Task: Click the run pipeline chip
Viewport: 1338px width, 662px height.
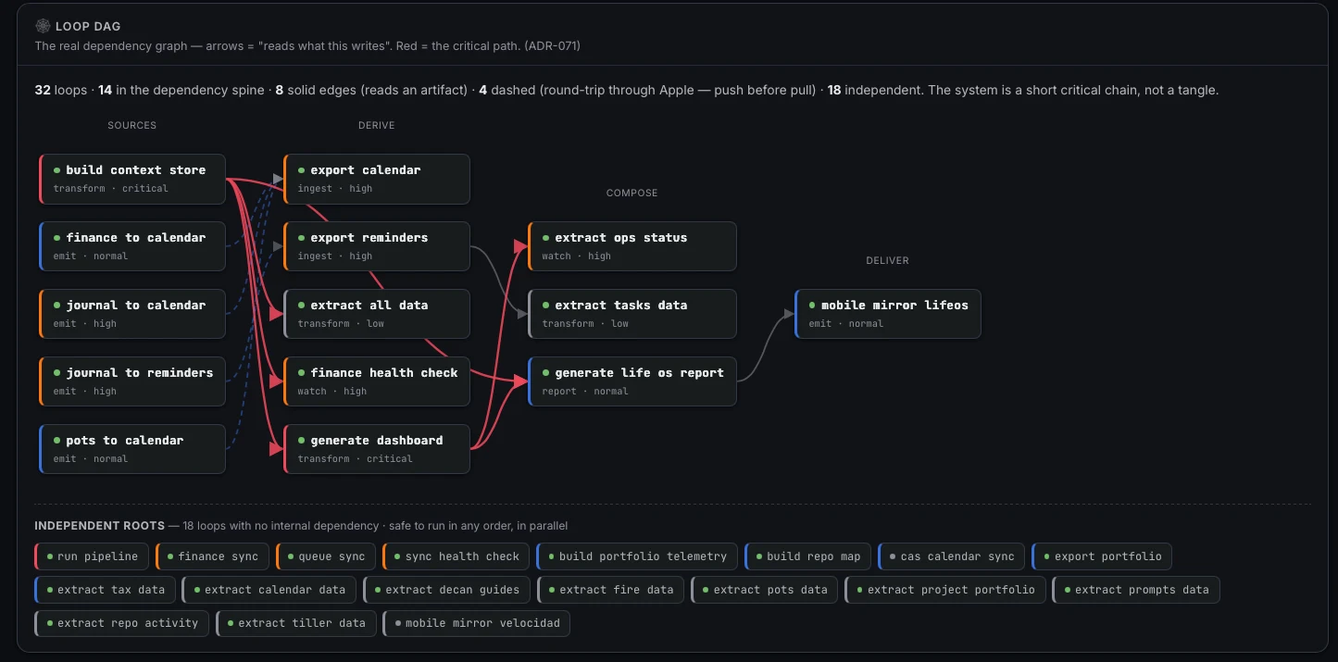Action: pos(92,556)
